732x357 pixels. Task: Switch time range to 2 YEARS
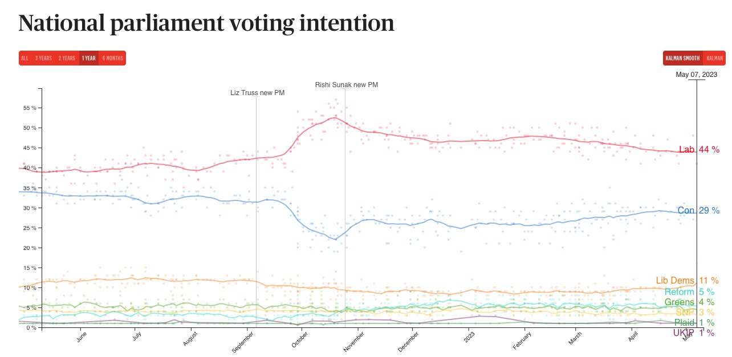[67, 58]
